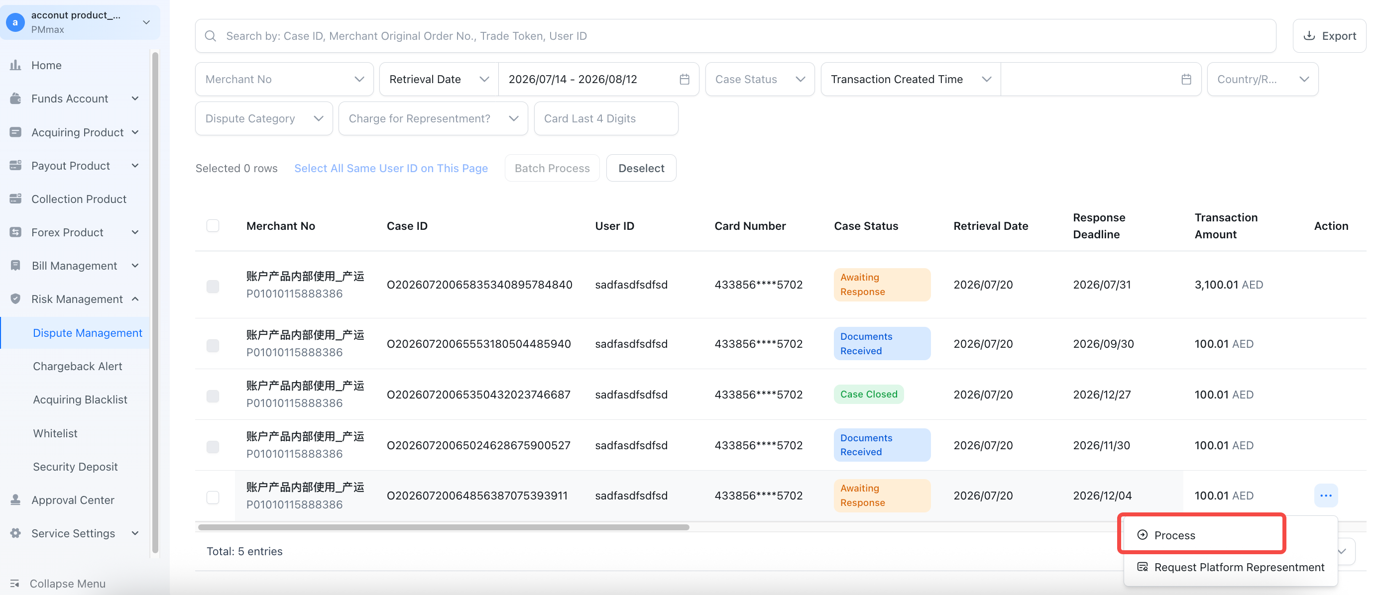1381x595 pixels.
Task: Click the Bill Management receipt icon
Action: coord(15,266)
